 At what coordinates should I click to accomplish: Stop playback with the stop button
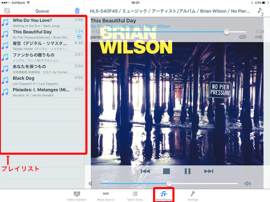(x=166, y=171)
